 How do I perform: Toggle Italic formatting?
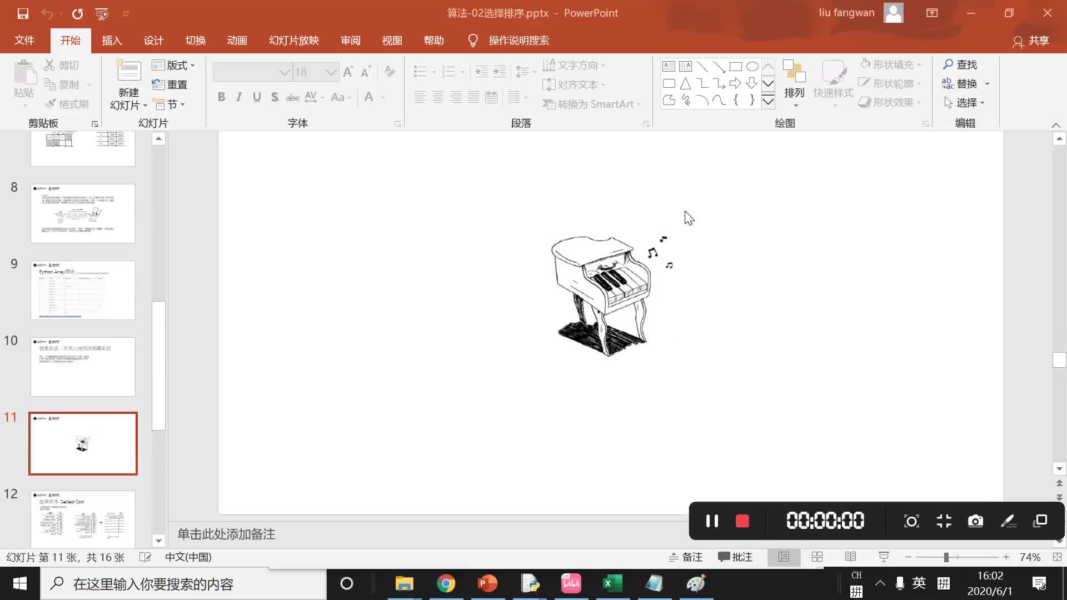pos(239,97)
